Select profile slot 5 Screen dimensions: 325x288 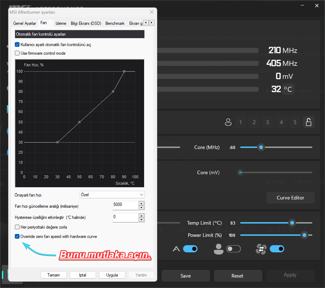[295, 122]
